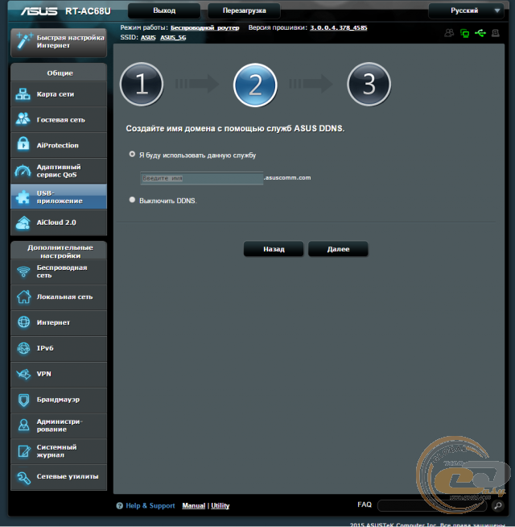
Task: Click the Guest Network (Гостевая сеть) icon
Action: point(23,119)
